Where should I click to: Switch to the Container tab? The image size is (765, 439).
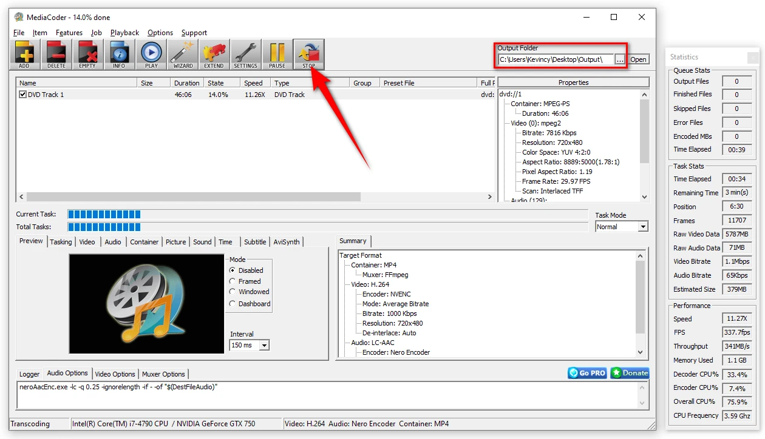[x=144, y=242]
